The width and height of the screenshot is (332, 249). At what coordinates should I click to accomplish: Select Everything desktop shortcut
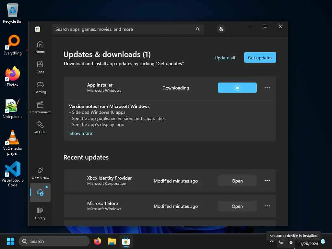pyautogui.click(x=13, y=45)
